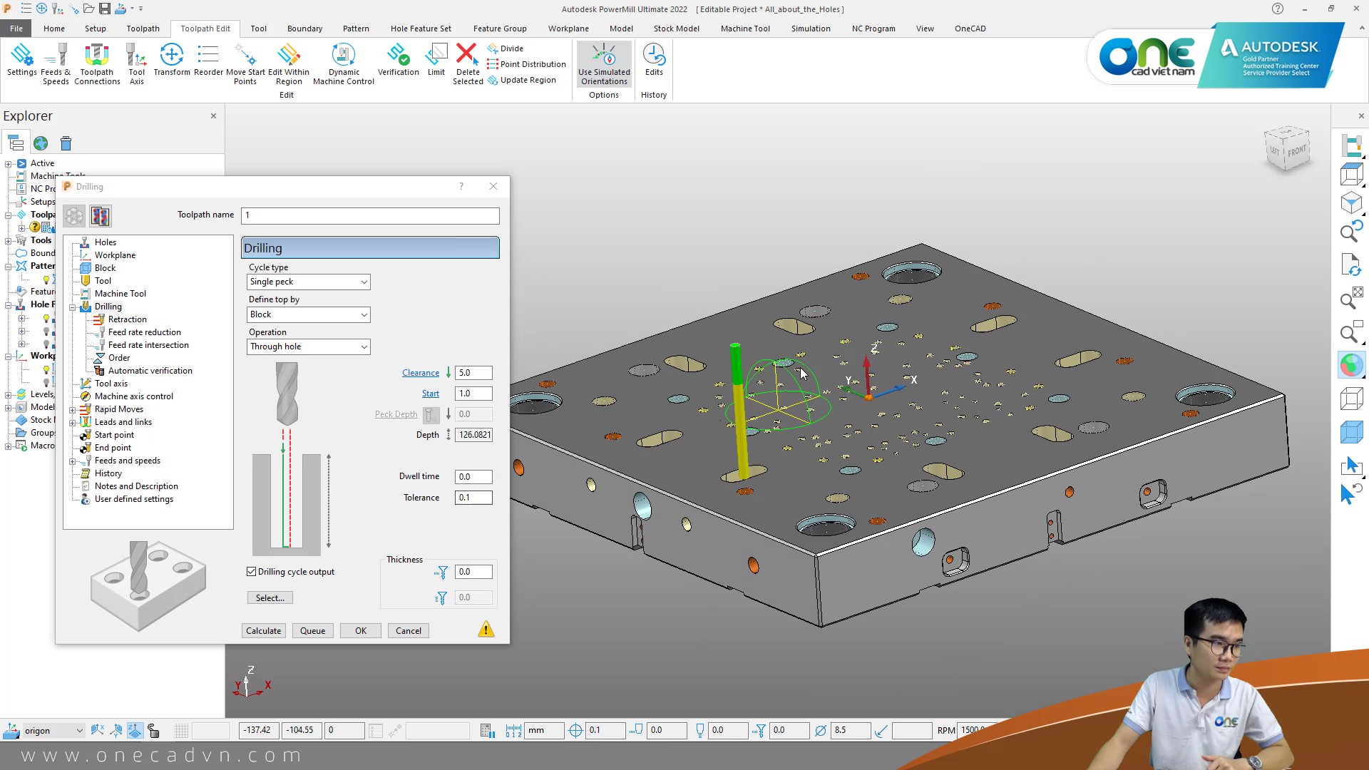Open Toolpath Connections ribbon tool

[97, 63]
